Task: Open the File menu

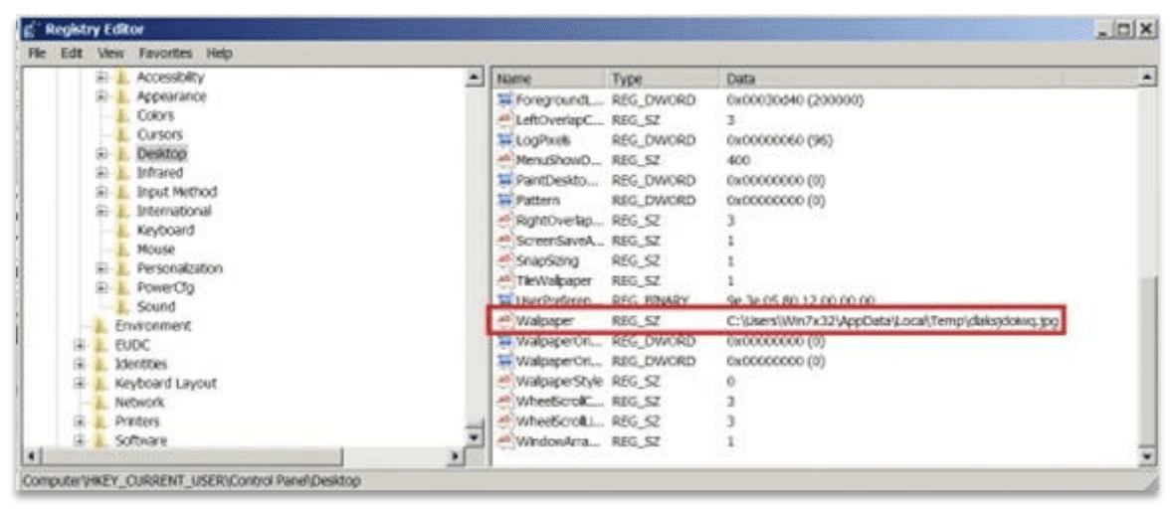Action: [38, 54]
